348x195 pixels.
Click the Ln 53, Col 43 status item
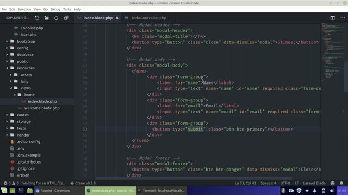245,183
